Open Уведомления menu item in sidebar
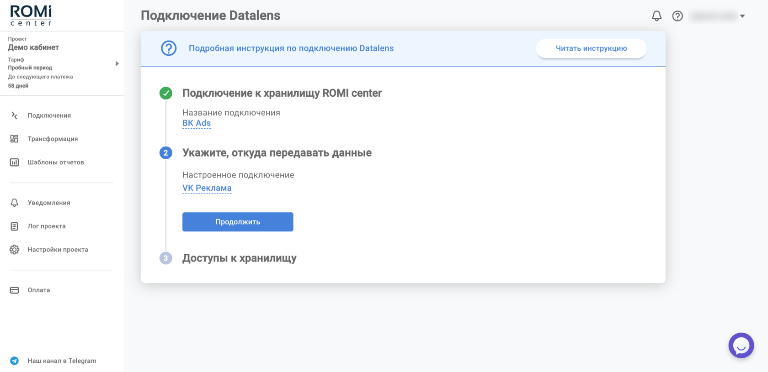This screenshot has width=768, height=372. point(49,203)
